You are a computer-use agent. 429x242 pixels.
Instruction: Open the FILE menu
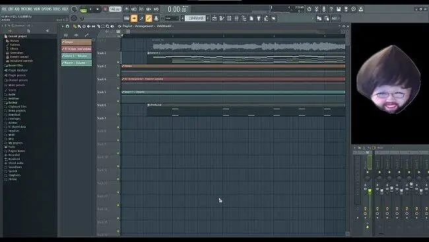pos(5,9)
